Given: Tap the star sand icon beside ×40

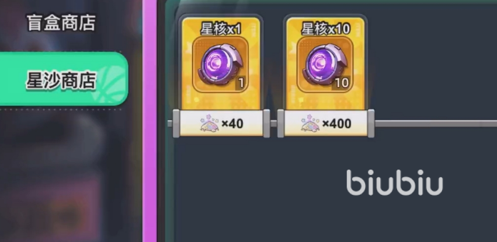Looking at the screenshot, I should coord(210,124).
